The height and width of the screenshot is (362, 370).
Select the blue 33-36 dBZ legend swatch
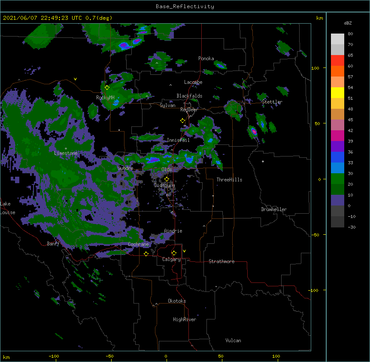[337, 157]
